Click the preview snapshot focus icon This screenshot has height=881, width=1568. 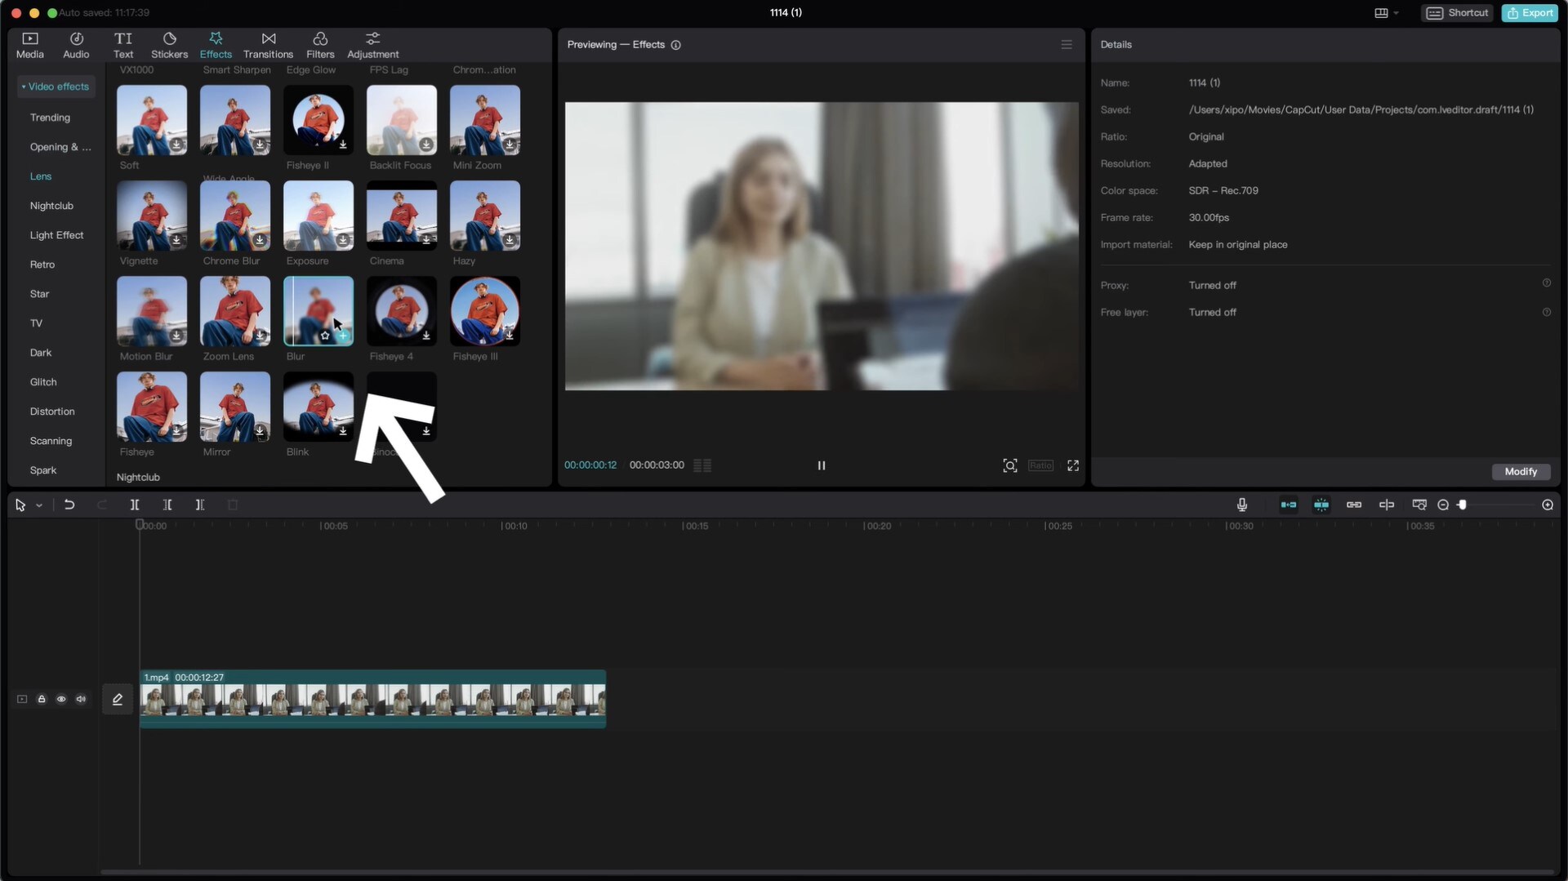click(x=1010, y=465)
